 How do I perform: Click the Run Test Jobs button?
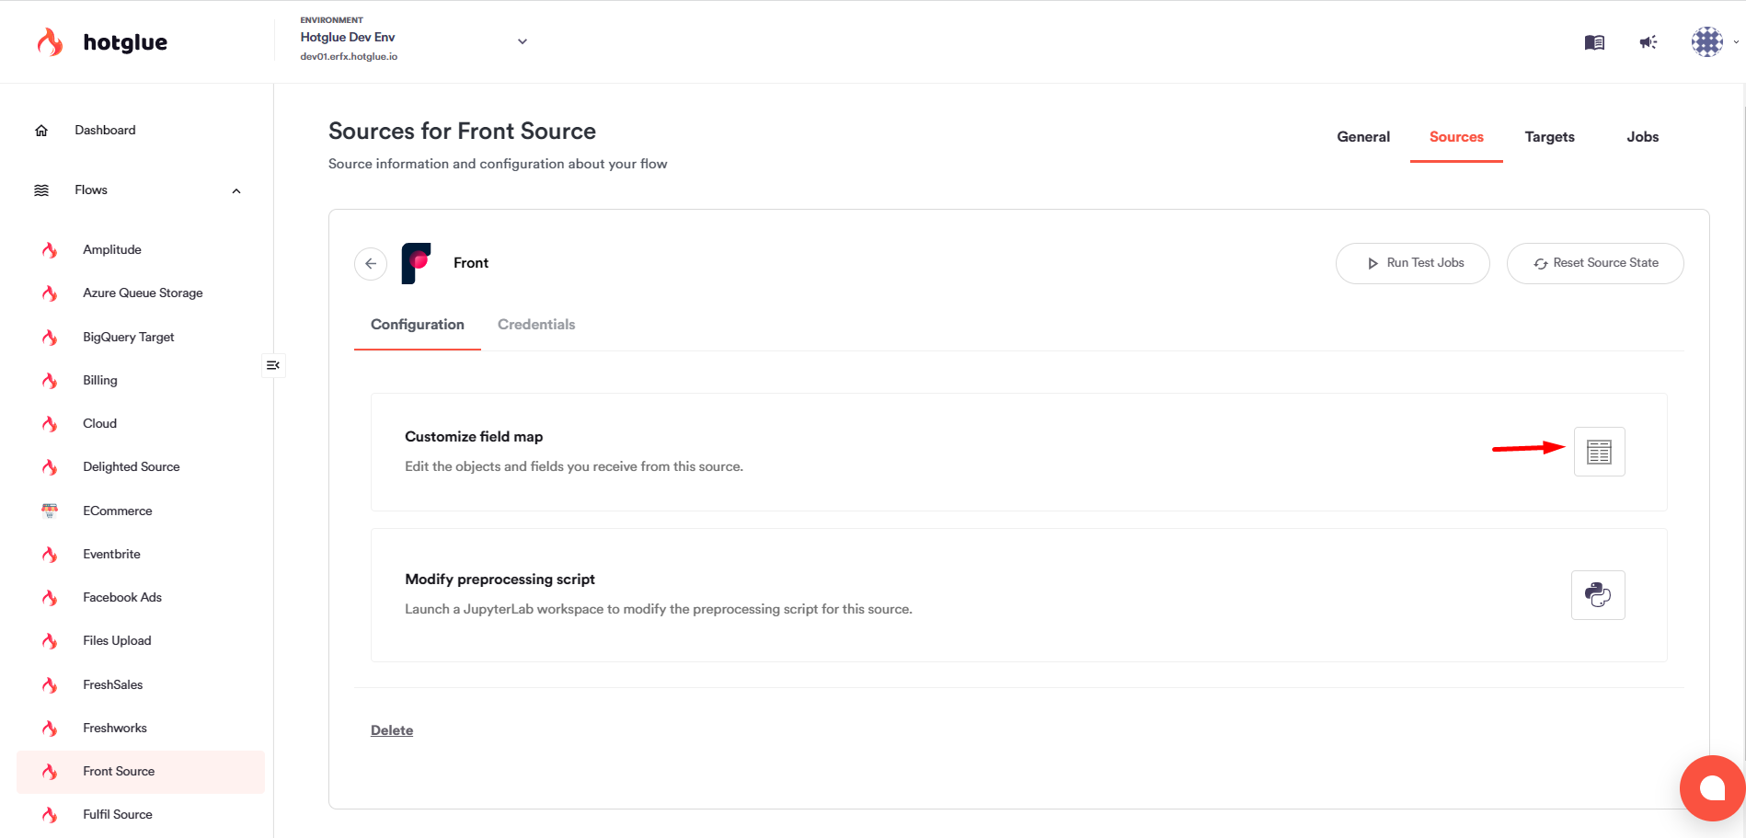point(1412,263)
